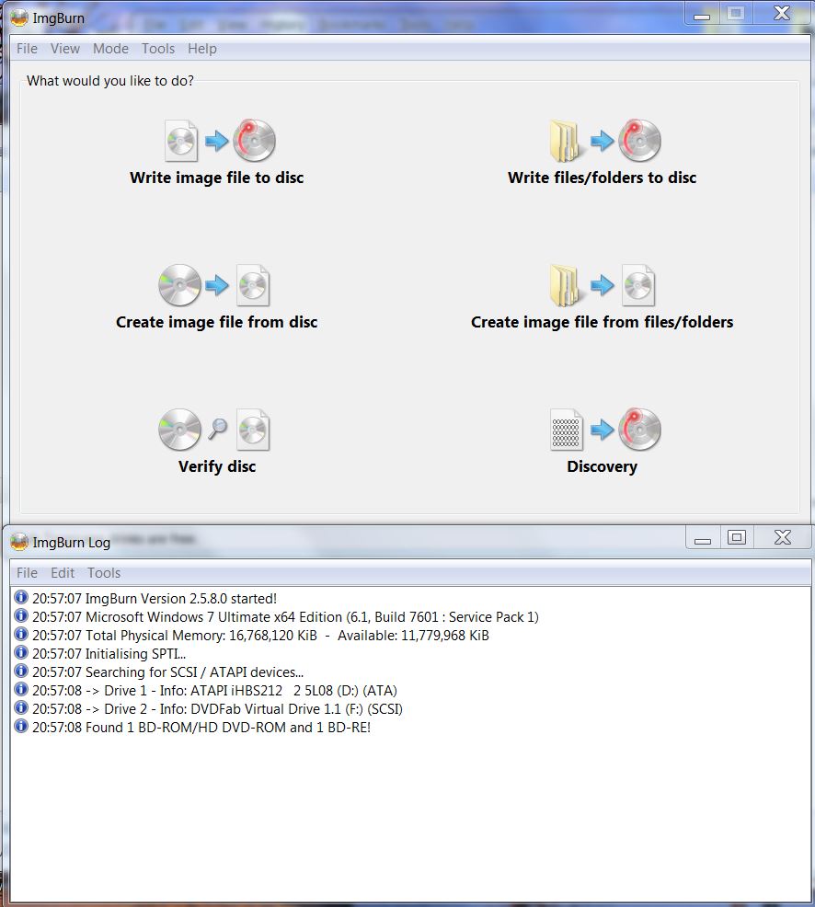Click info icon beside 'Found 1 BD-ROM' line
This screenshot has height=907, width=815.
coord(21,726)
